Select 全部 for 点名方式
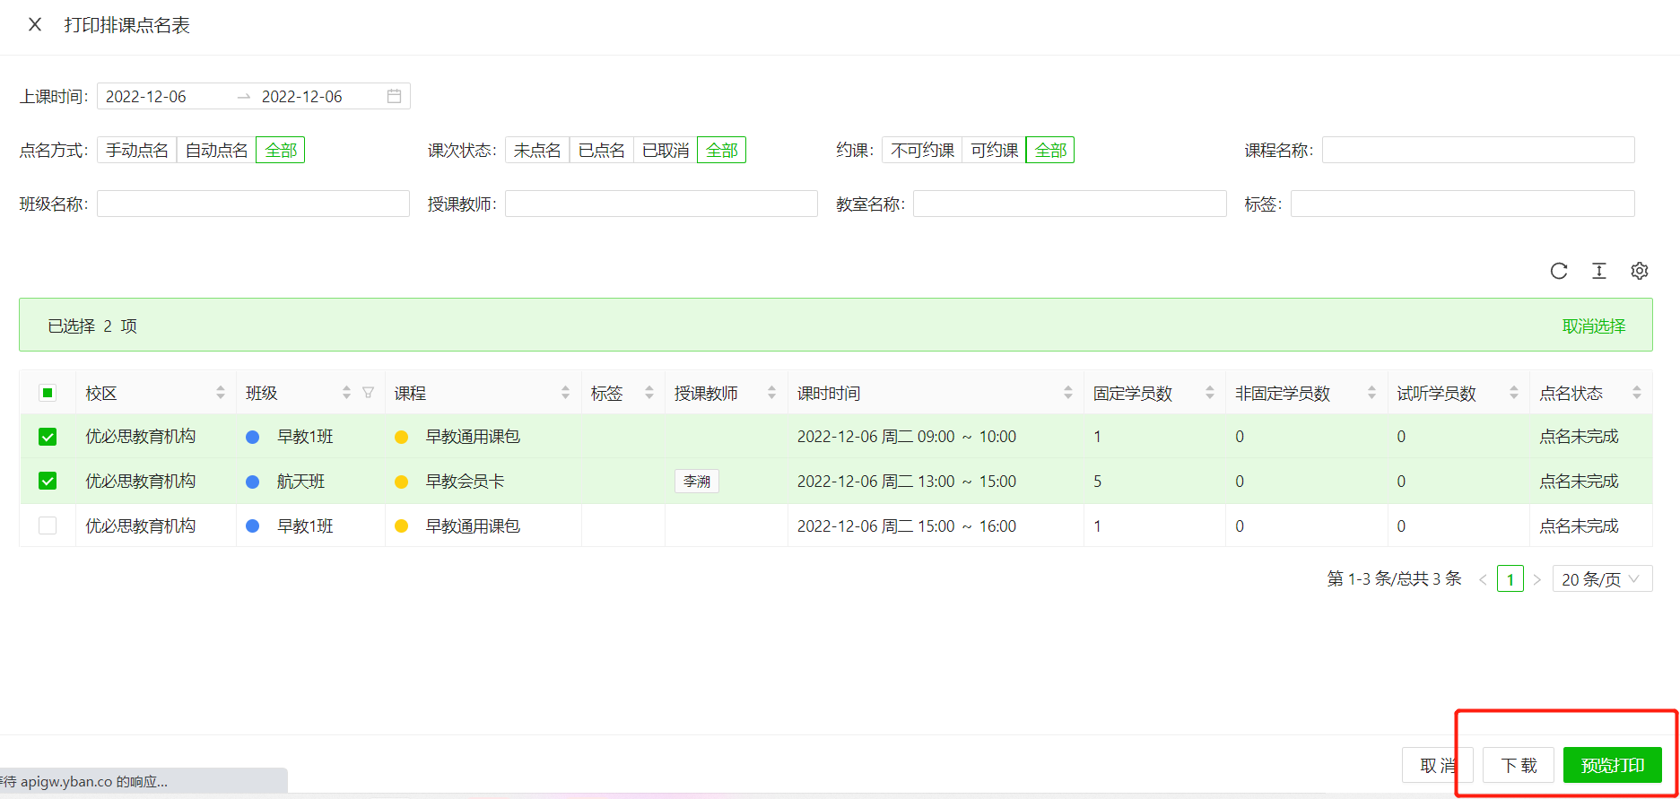Screen dimensions: 1680x799 pyautogui.click(x=281, y=150)
